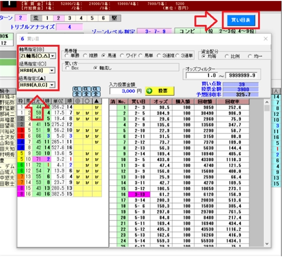Select 3連複 bet type radio
Screen dimensions: 282x257
[x=159, y=56]
